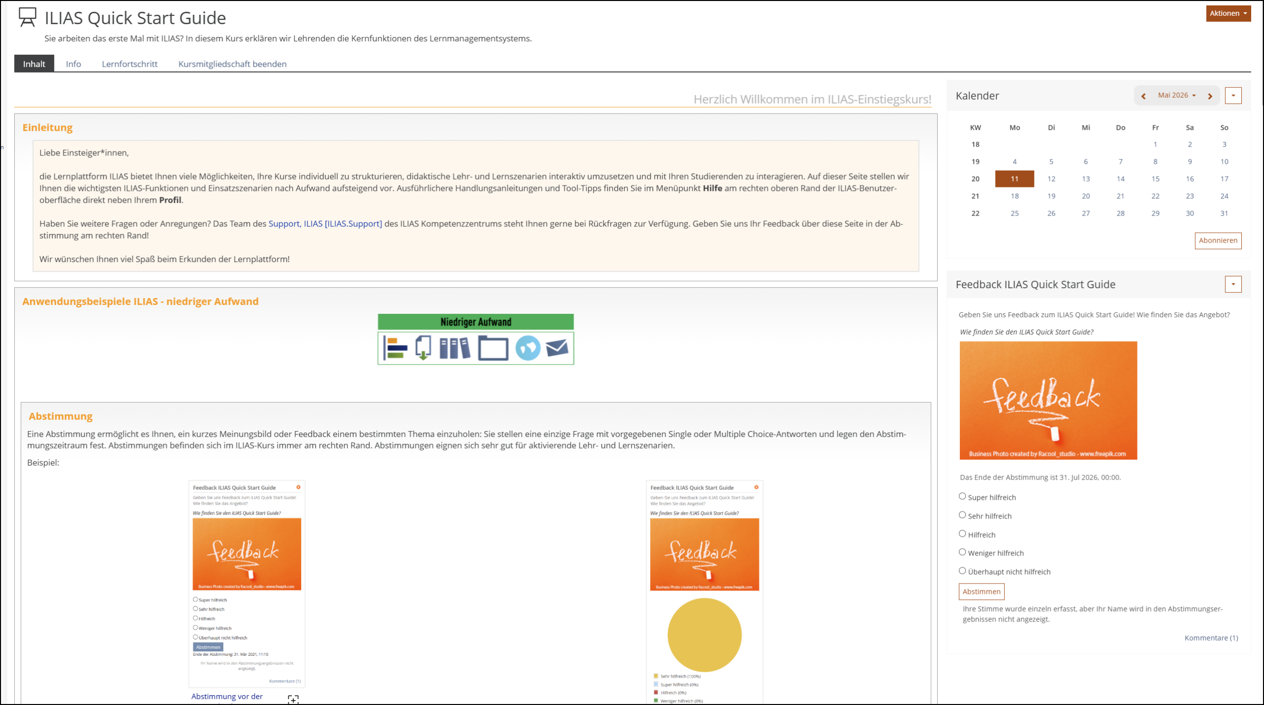Open the Kalender block actions dropdown
The image size is (1264, 705).
[1233, 96]
